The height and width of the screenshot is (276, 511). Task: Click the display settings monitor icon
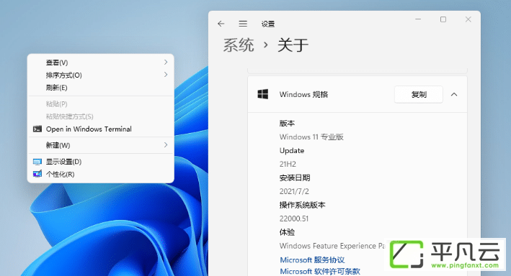click(x=37, y=162)
